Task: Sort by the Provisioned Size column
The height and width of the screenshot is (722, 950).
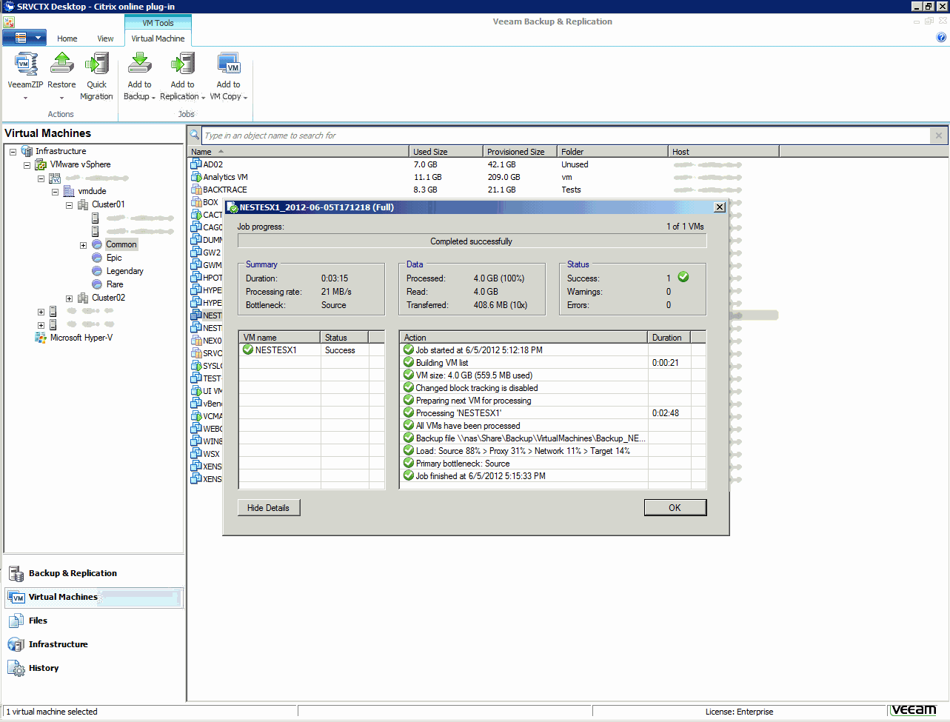Action: coord(521,152)
